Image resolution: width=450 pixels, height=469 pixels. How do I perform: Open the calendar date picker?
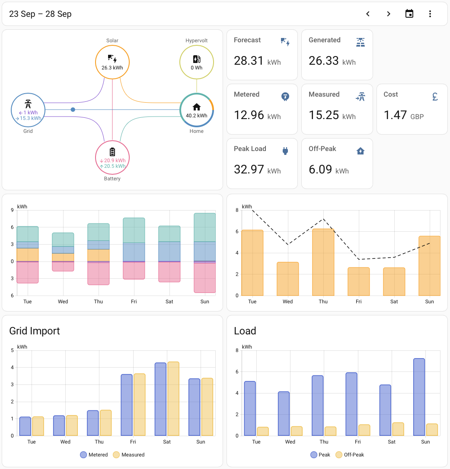pos(409,14)
